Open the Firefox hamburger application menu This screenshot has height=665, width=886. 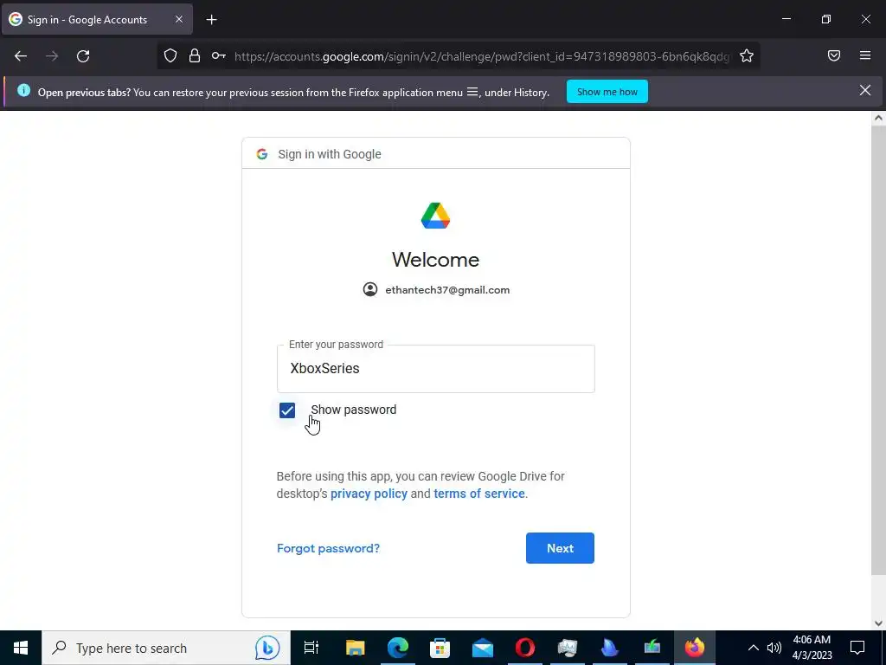pyautogui.click(x=865, y=55)
